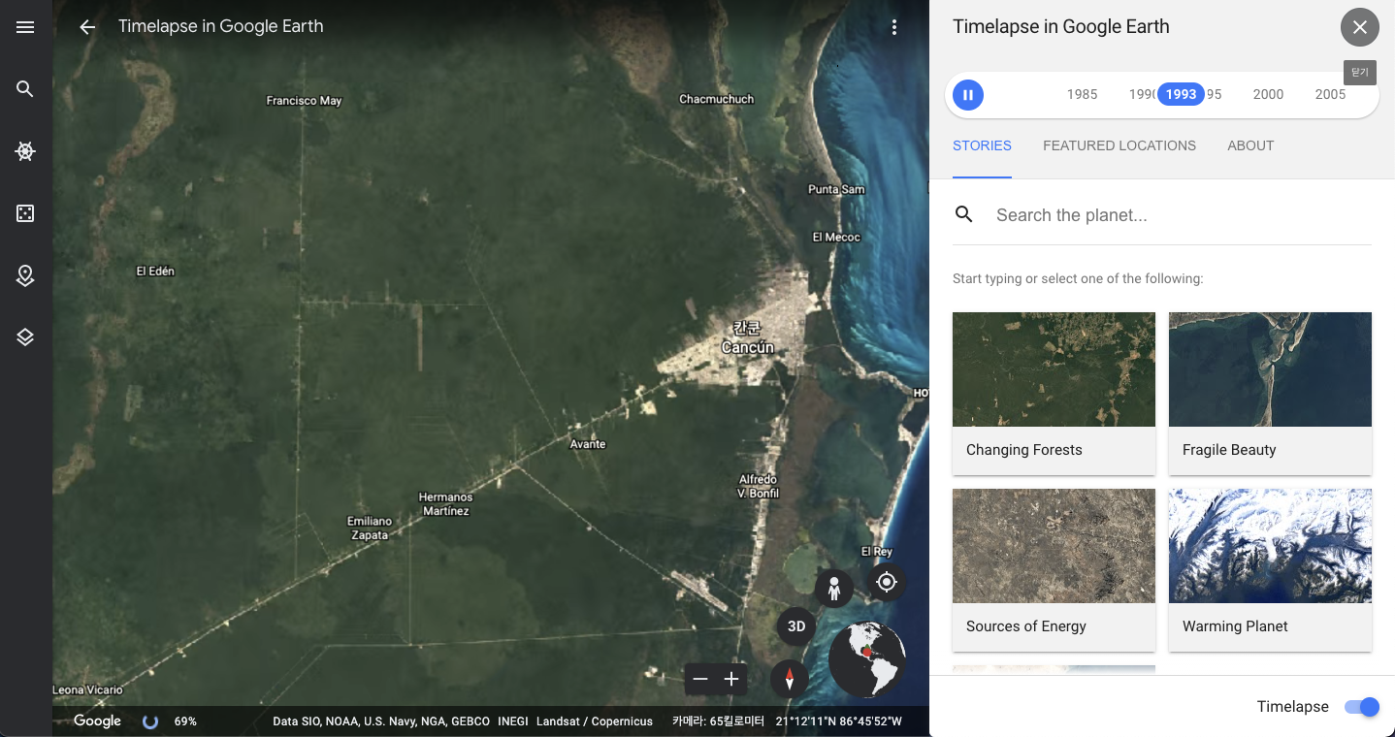Click the Punta Sam map label

tap(836, 189)
